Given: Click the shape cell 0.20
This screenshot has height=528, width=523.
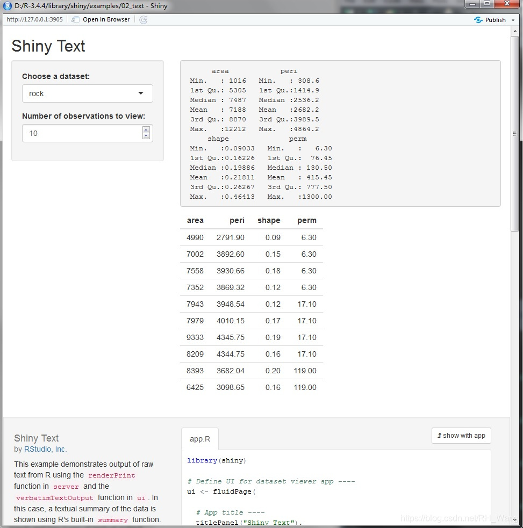Looking at the screenshot, I should 273,371.
